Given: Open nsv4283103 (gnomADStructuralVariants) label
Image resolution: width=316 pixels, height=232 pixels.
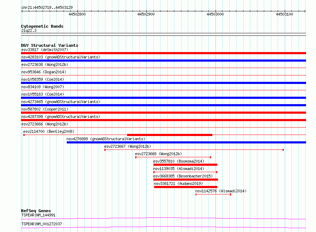Looking at the screenshot, I should [61, 57].
